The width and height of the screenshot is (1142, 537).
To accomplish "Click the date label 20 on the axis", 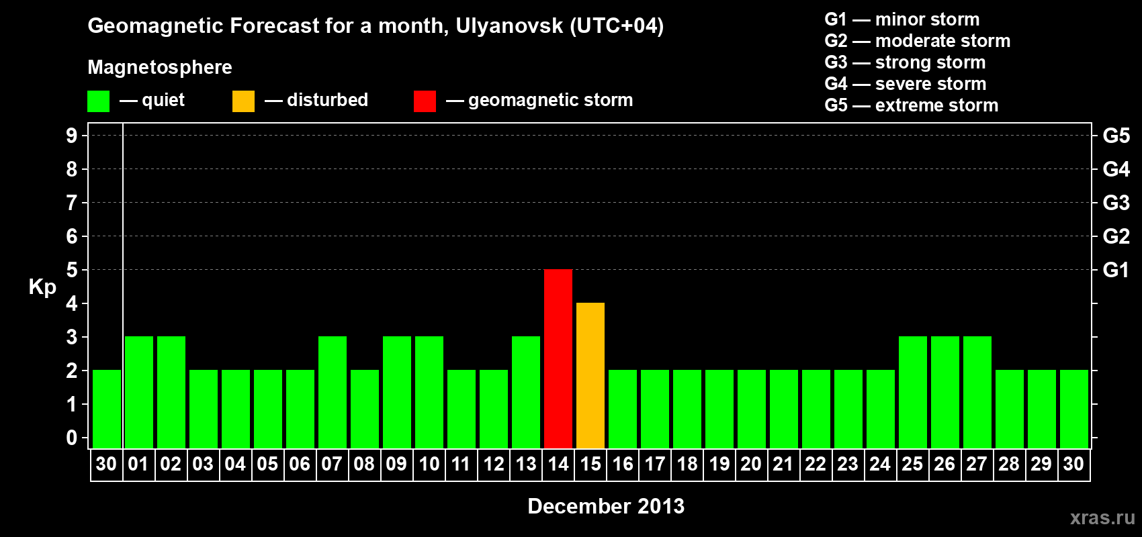I will [751, 464].
